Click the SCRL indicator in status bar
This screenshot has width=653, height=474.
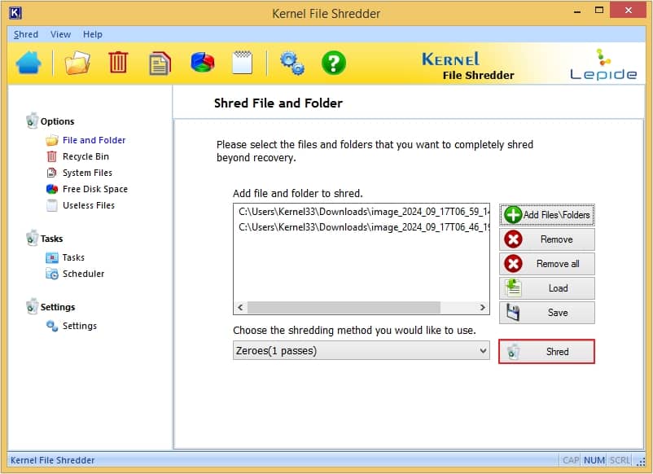(x=620, y=460)
